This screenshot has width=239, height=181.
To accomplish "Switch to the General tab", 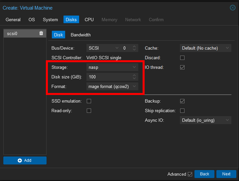I will pyautogui.click(x=13, y=20).
